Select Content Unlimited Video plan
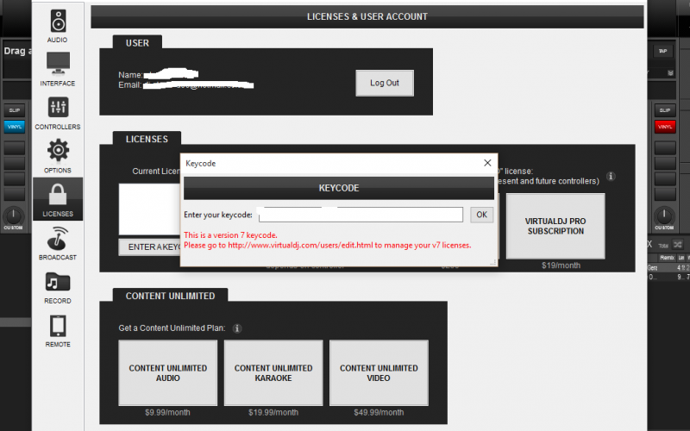This screenshot has height=431, width=690. 379,373
